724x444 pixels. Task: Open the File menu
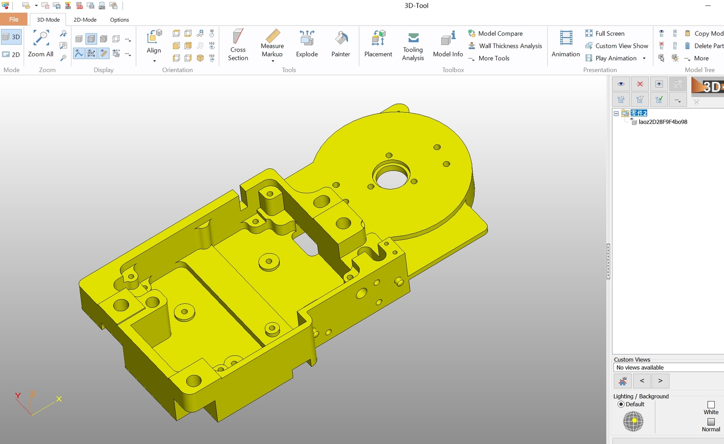point(14,19)
